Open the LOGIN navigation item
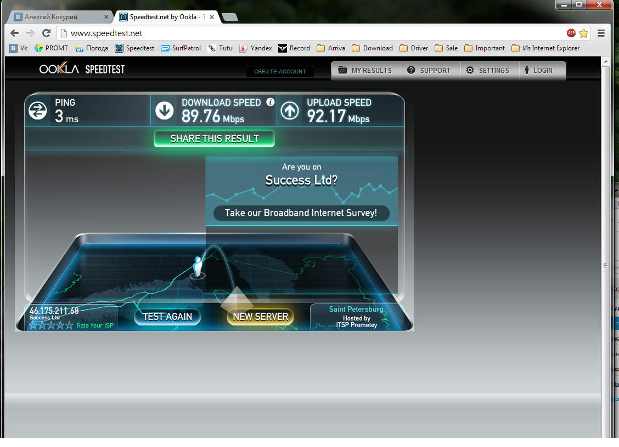Image resolution: width=619 pixels, height=447 pixels. coord(542,71)
